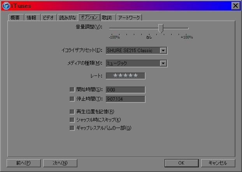
Task: Select the ビデオ tab
Action: [x=49, y=18]
